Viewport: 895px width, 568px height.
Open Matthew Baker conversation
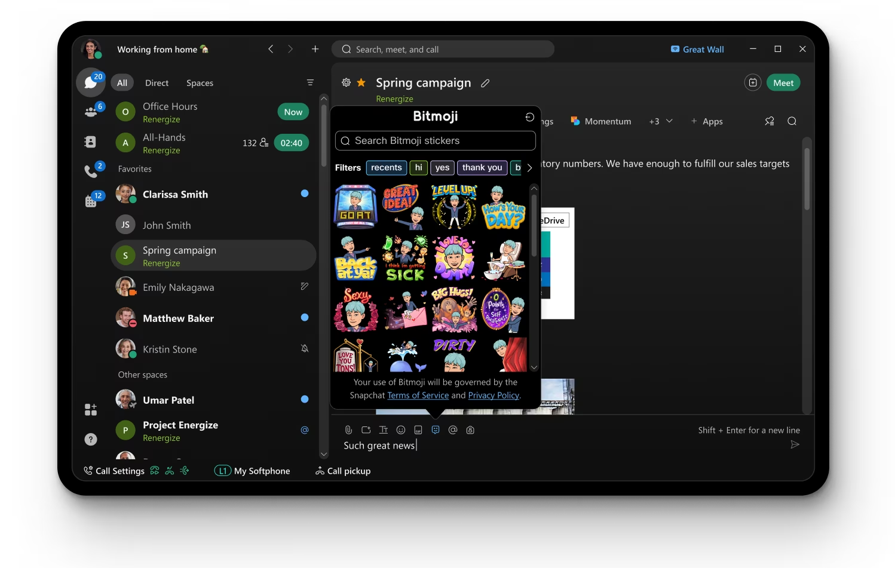(213, 318)
